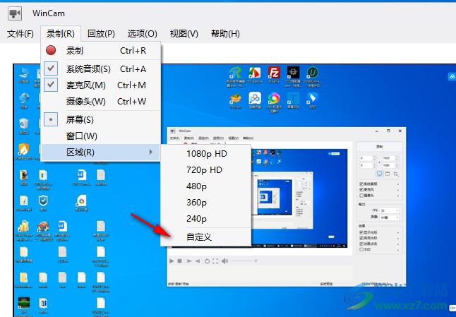This screenshot has height=317, width=456.
Task: Open arrow beside 摄像头 in previewed panel
Action: [398, 196]
